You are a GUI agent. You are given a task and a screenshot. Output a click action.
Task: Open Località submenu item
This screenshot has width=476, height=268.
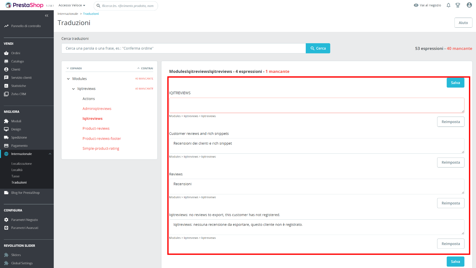pyautogui.click(x=17, y=170)
